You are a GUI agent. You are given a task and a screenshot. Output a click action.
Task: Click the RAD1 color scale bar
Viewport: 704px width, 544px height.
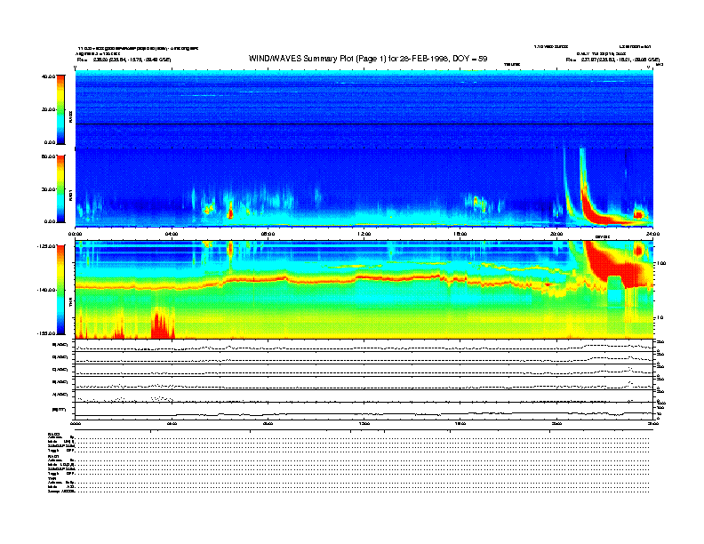(60, 189)
